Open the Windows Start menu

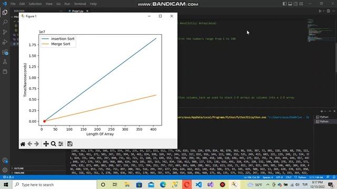[x=6, y=184]
